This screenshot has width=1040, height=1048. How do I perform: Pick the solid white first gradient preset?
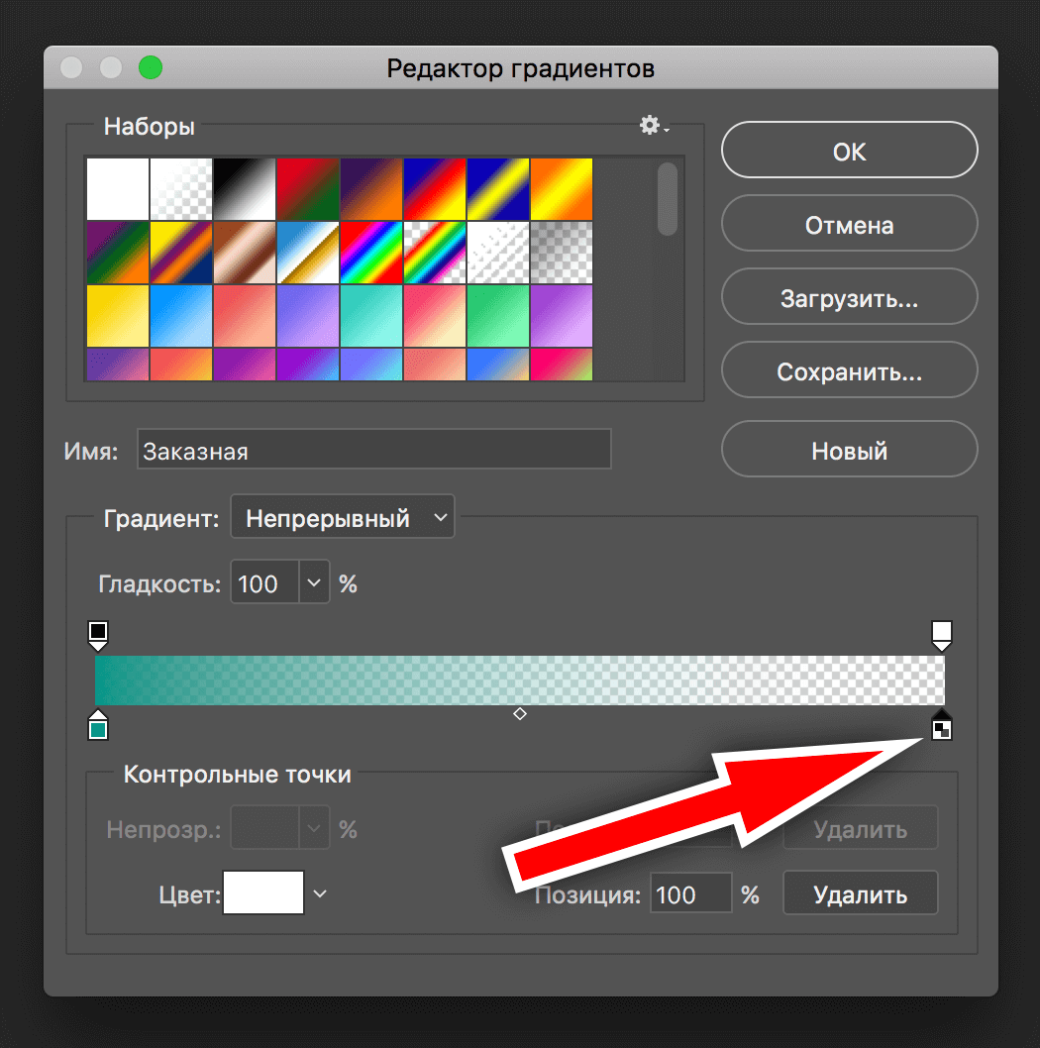(x=118, y=188)
